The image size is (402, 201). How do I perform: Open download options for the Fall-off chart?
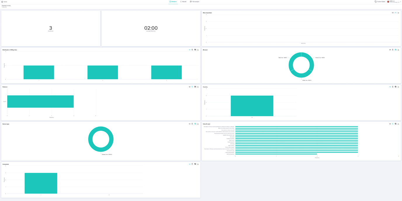tap(398, 123)
